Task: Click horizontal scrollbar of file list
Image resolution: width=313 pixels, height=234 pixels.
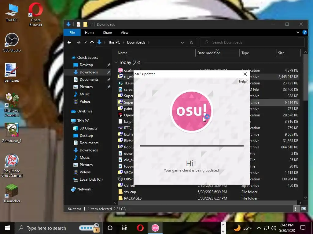Action: pos(207,203)
